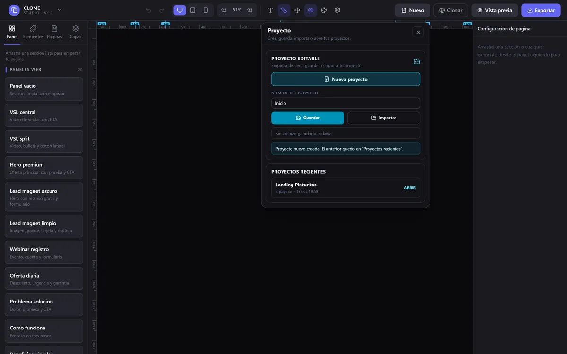Select the Problema solucion card

44,305
